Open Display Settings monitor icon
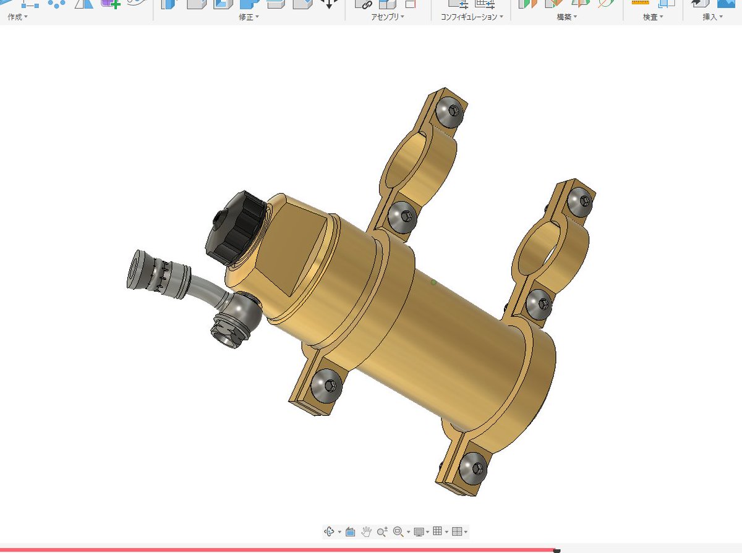The image size is (742, 553). (419, 531)
